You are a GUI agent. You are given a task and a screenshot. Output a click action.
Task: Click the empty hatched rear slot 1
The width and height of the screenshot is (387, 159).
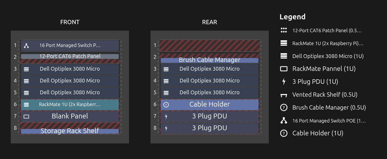210,46
